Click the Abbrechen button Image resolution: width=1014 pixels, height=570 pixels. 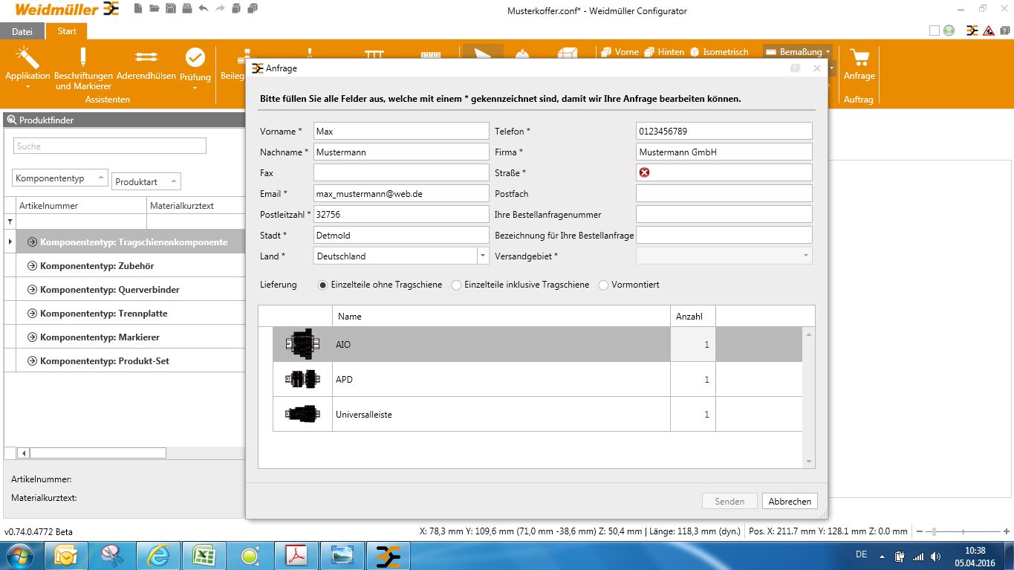click(x=789, y=501)
